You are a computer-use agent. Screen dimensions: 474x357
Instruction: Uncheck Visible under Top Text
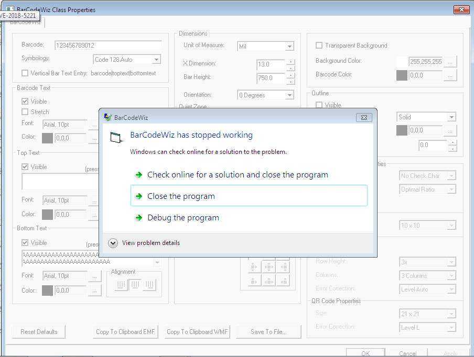point(25,167)
